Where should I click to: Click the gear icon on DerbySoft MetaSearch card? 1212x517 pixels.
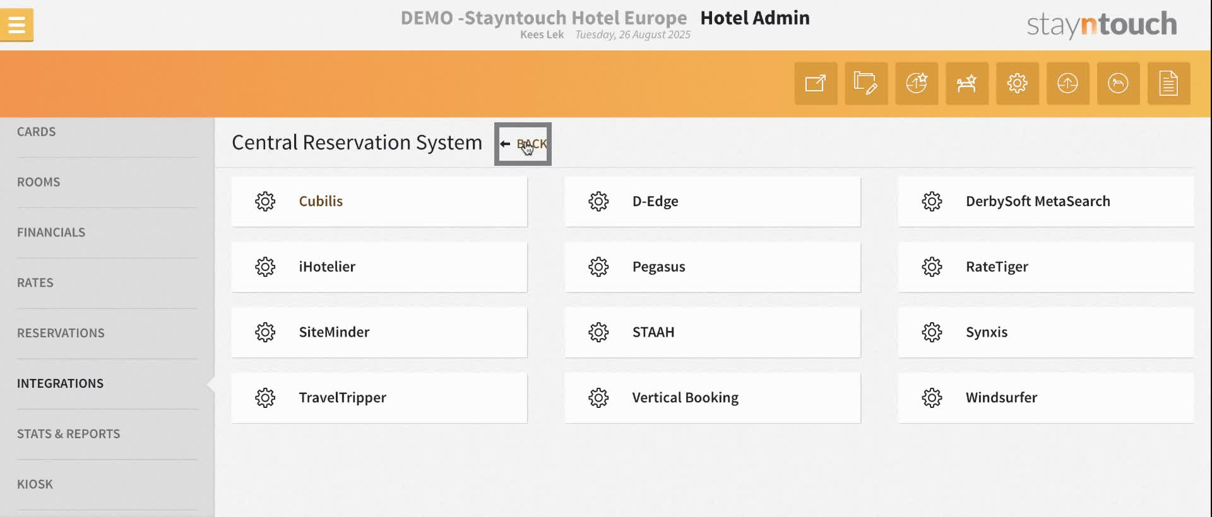(x=932, y=201)
